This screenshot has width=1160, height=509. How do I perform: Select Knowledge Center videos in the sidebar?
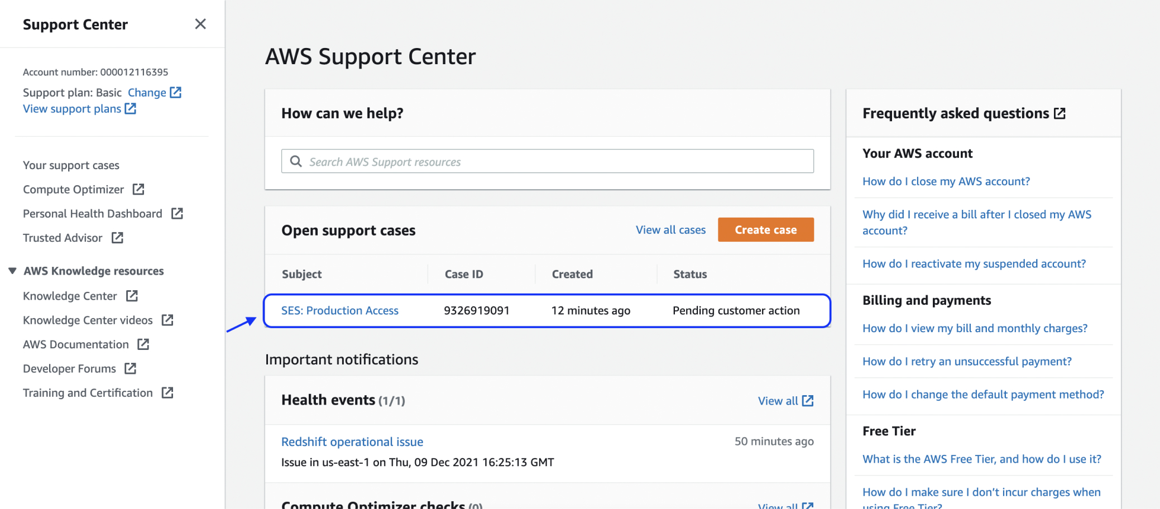pyautogui.click(x=87, y=320)
